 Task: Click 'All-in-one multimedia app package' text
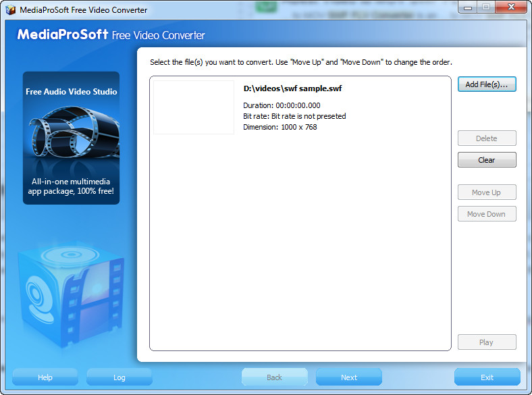[x=71, y=186]
